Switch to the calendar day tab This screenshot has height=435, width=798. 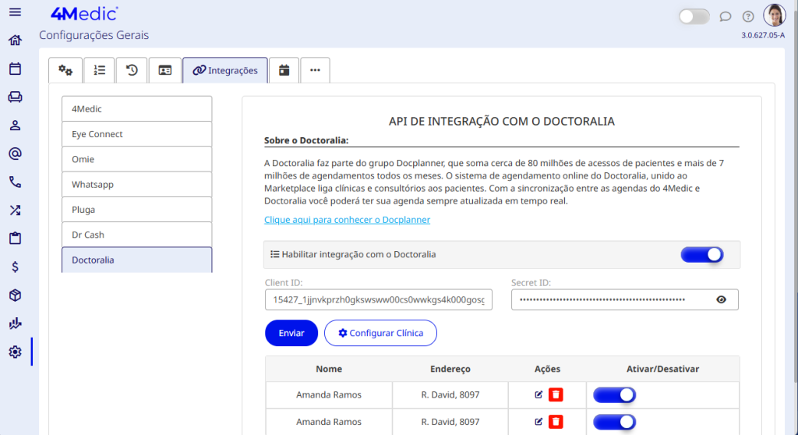[x=284, y=70]
